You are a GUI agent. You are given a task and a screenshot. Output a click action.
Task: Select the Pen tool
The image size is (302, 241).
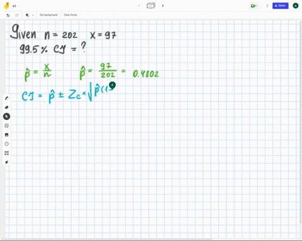(6, 98)
